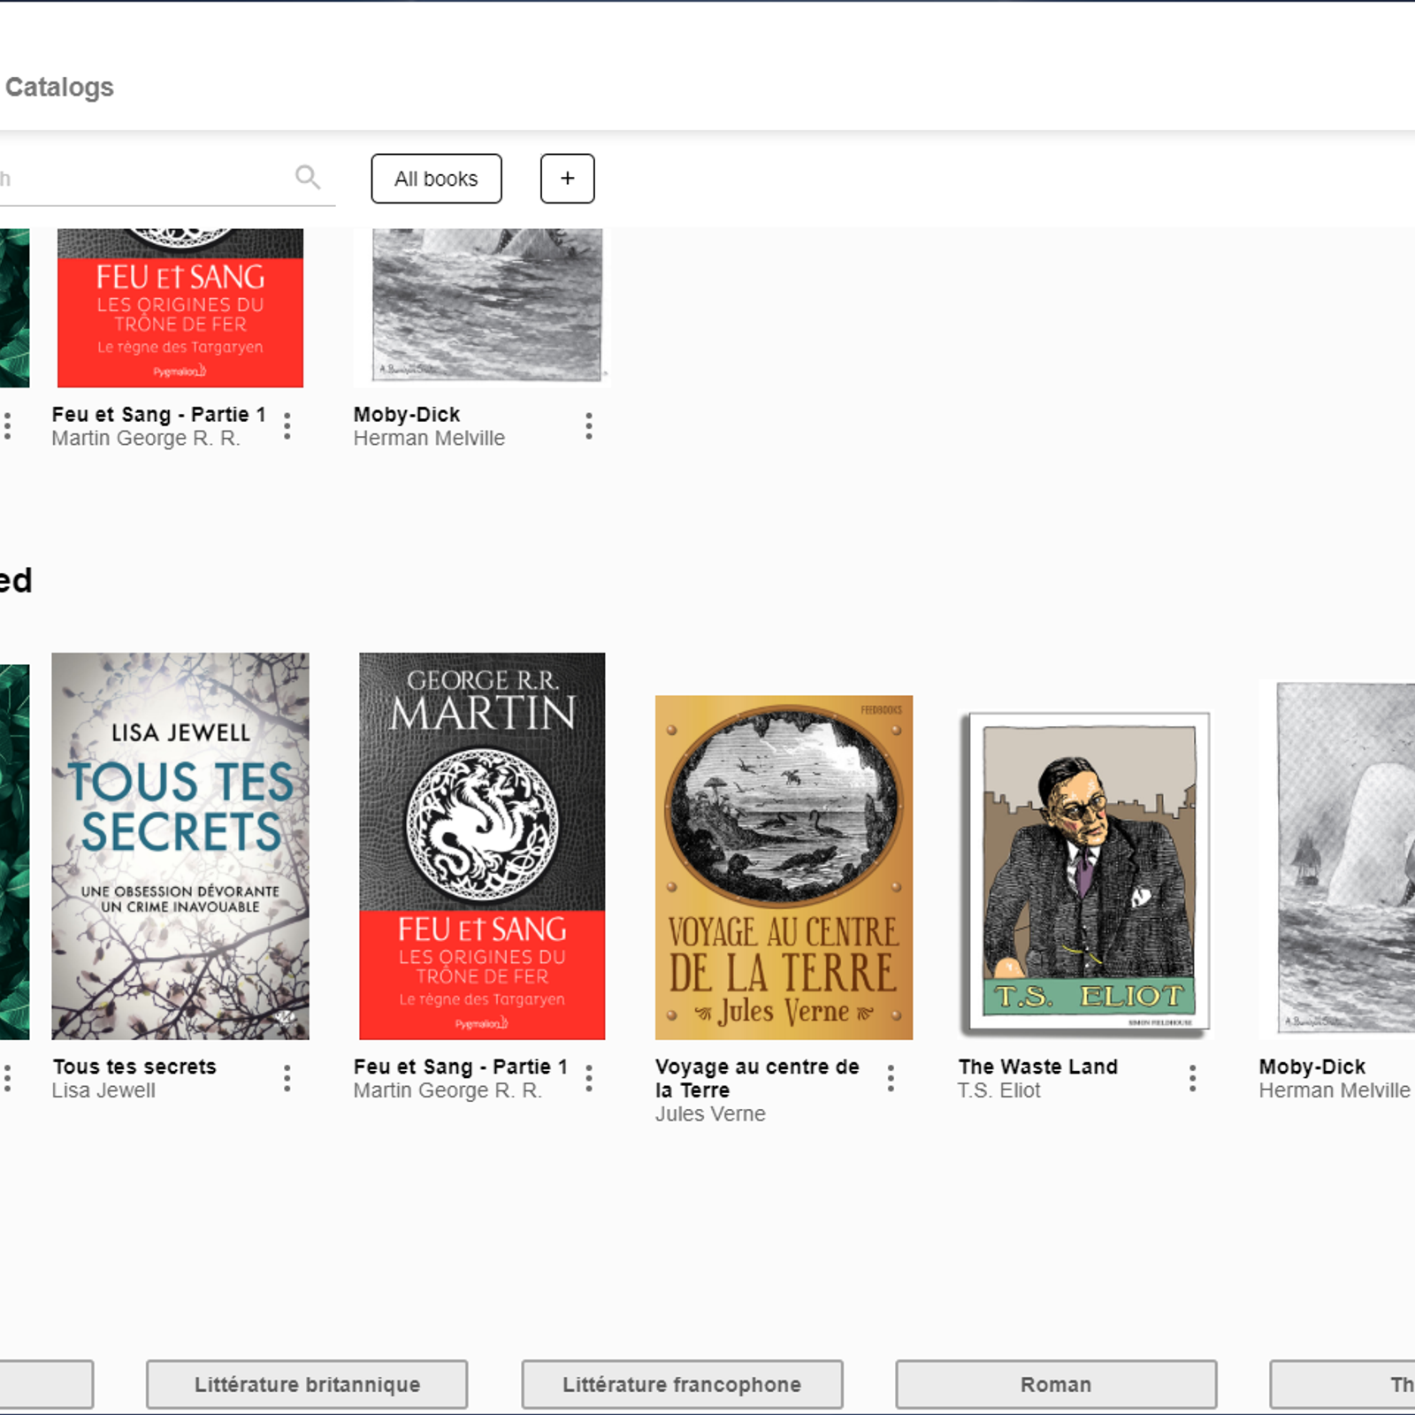Click the search magnifier icon
This screenshot has width=1415, height=1415.
(309, 177)
